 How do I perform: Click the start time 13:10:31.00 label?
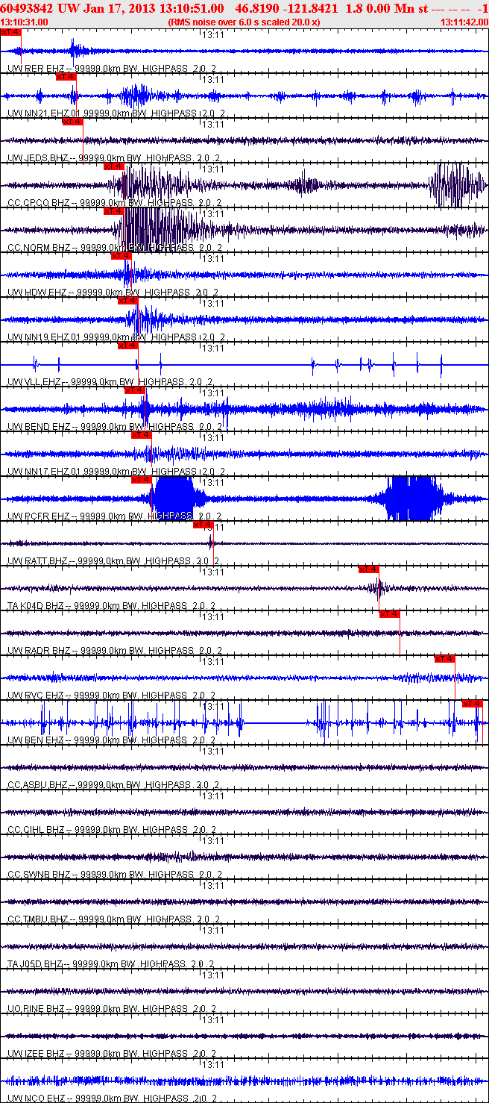pyautogui.click(x=25, y=22)
